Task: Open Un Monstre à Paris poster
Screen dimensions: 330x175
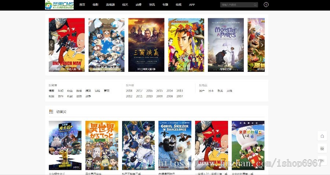Action: pos(226,45)
